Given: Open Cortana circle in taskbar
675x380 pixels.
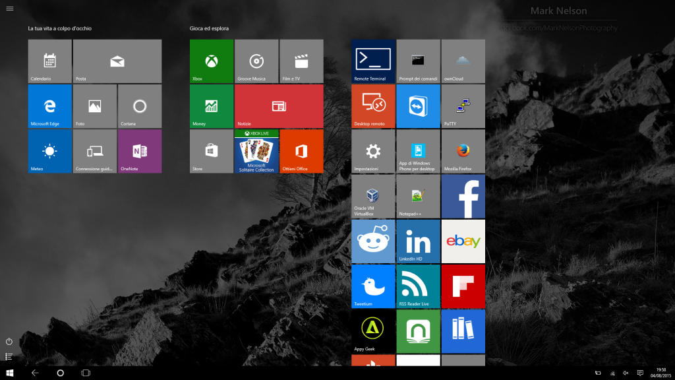Looking at the screenshot, I should [x=60, y=373].
